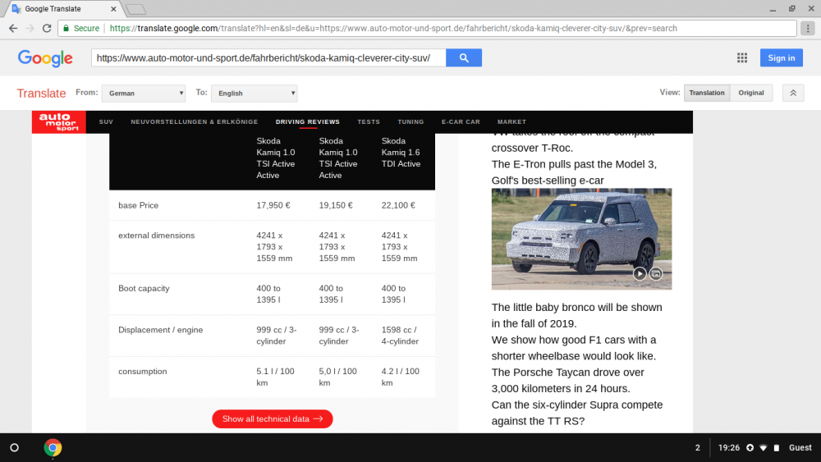Screen dimensions: 821x462
Task: Launch Chrome from the shelf
Action: point(53,448)
